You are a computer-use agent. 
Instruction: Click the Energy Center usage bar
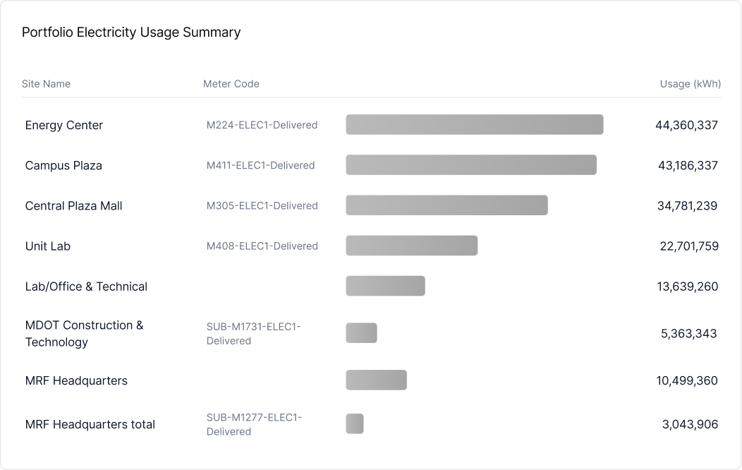pyautogui.click(x=474, y=124)
